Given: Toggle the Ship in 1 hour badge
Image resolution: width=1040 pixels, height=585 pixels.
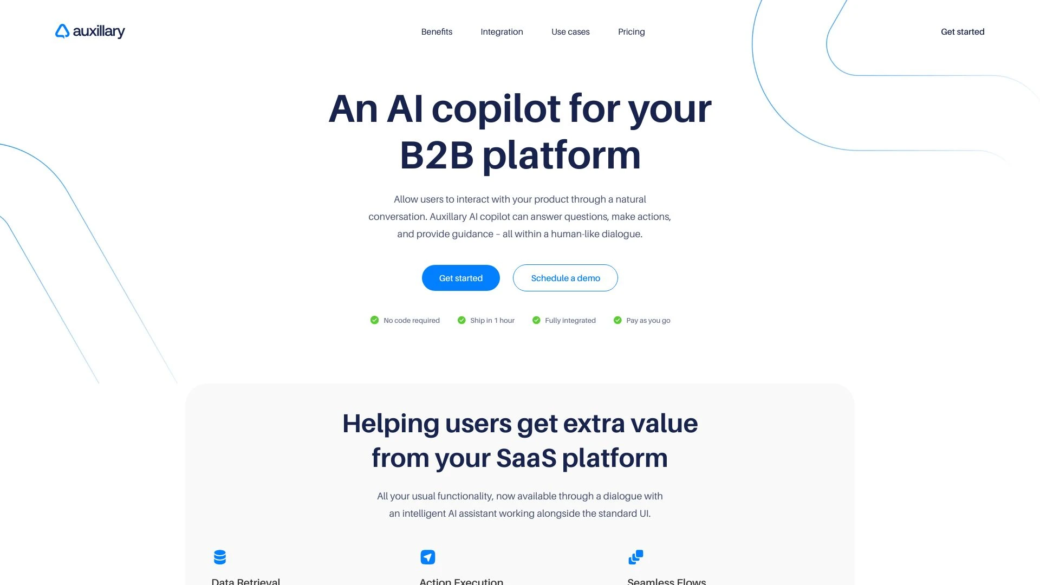Looking at the screenshot, I should [x=486, y=320].
